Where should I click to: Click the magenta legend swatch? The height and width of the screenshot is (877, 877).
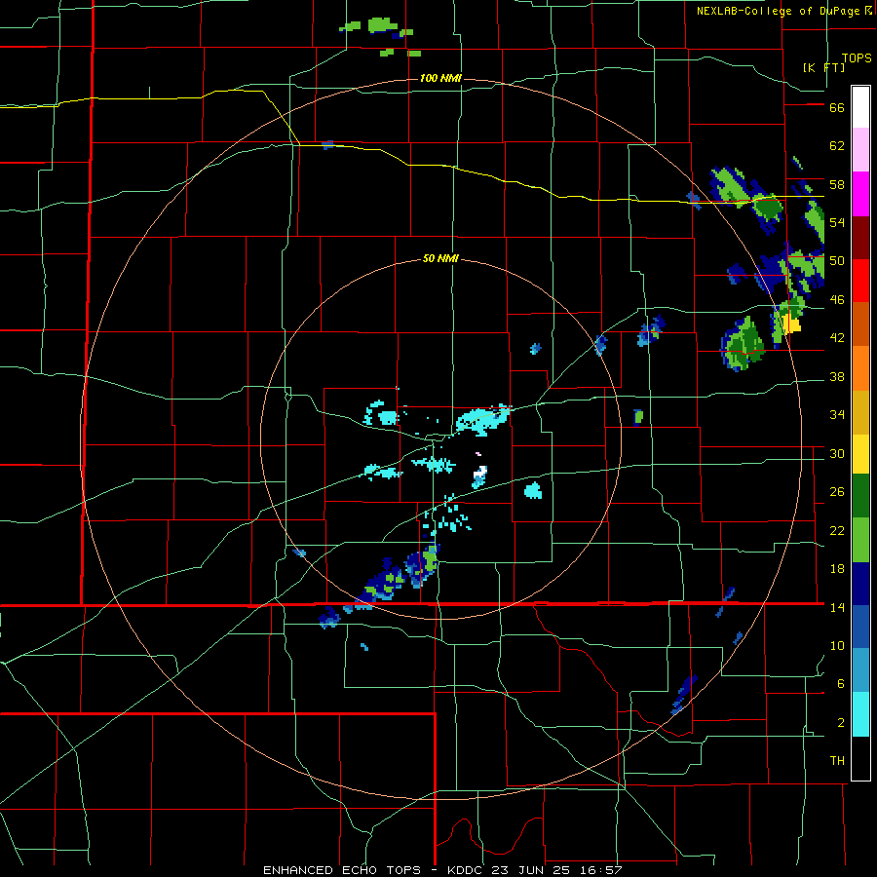coord(860,194)
